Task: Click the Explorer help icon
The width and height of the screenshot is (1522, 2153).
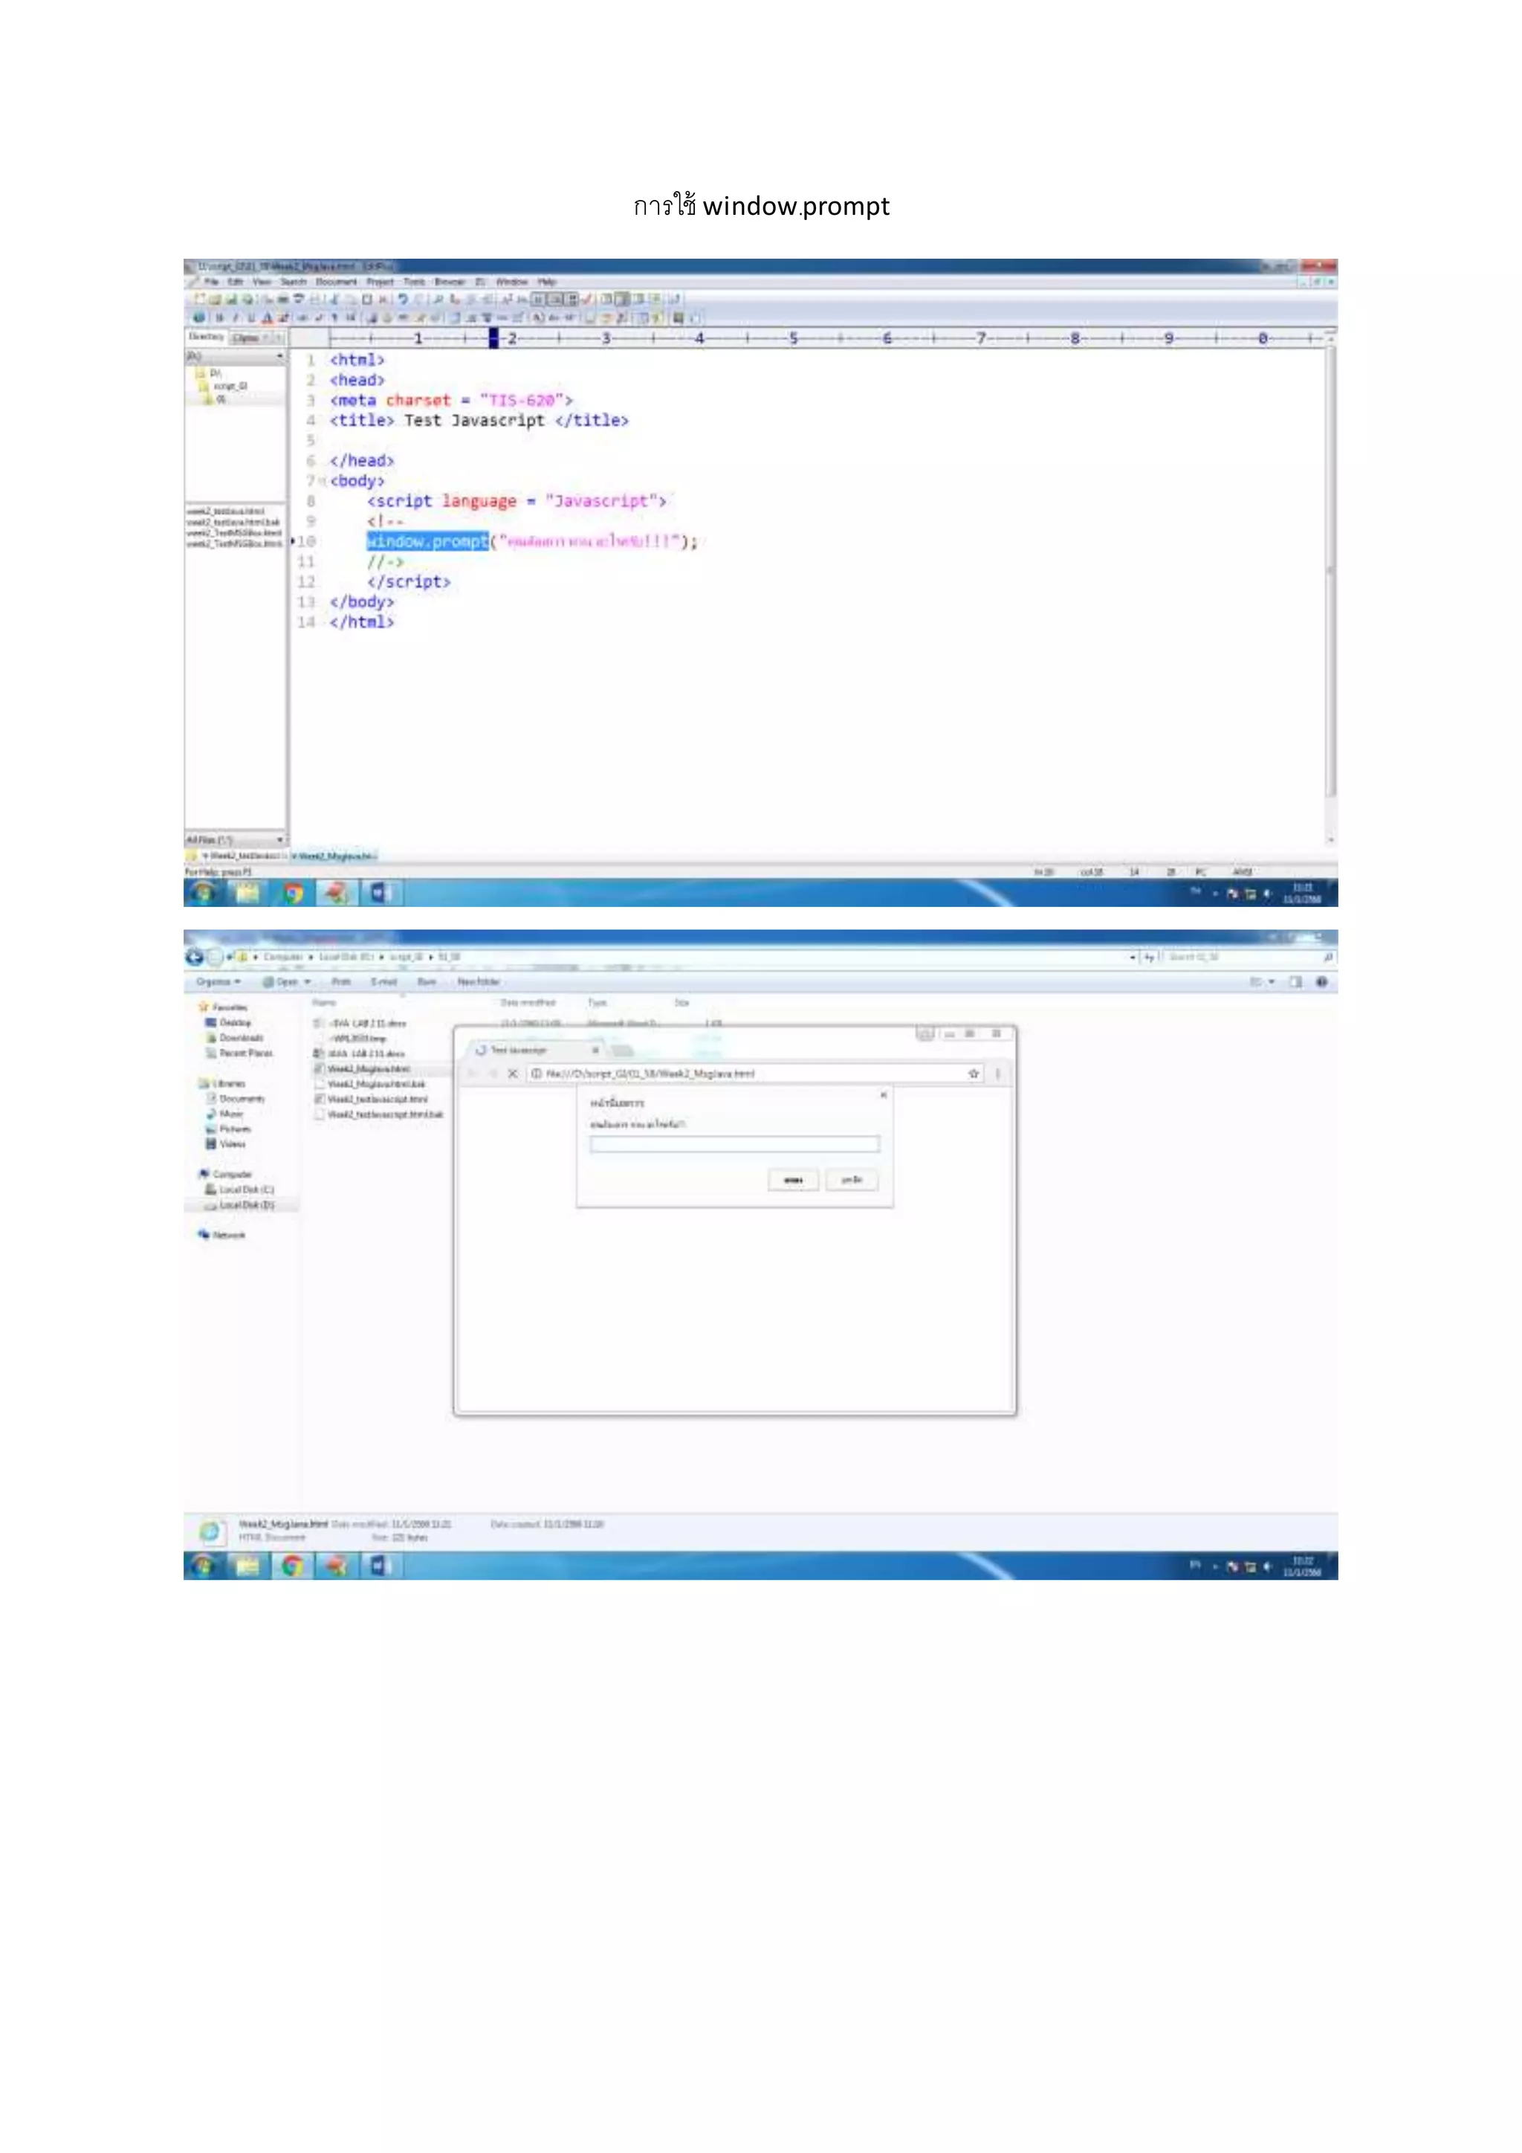Action: coord(1321,982)
